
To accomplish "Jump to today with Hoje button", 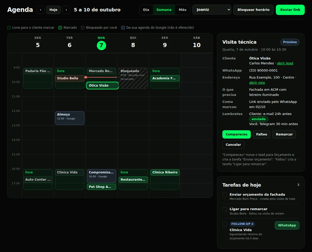I will click(x=53, y=10).
